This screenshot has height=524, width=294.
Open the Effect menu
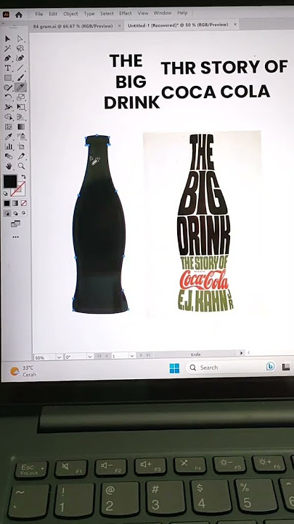[126, 13]
